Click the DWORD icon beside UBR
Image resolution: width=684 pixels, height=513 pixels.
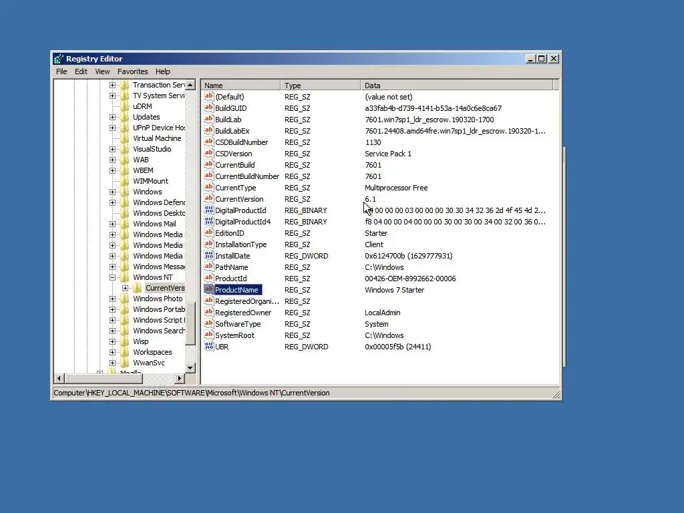click(209, 346)
